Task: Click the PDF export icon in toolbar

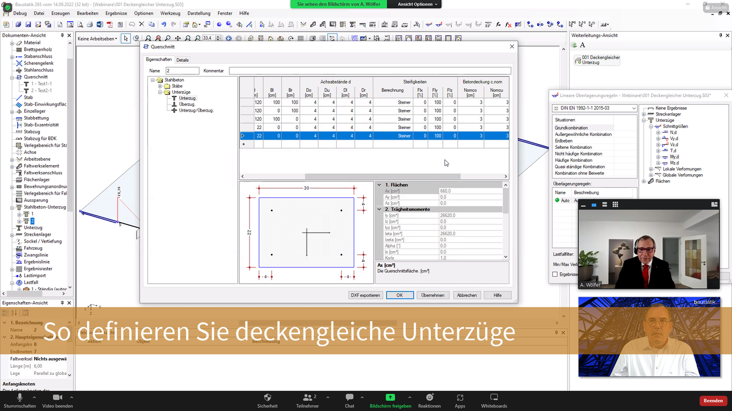Action: (x=110, y=25)
